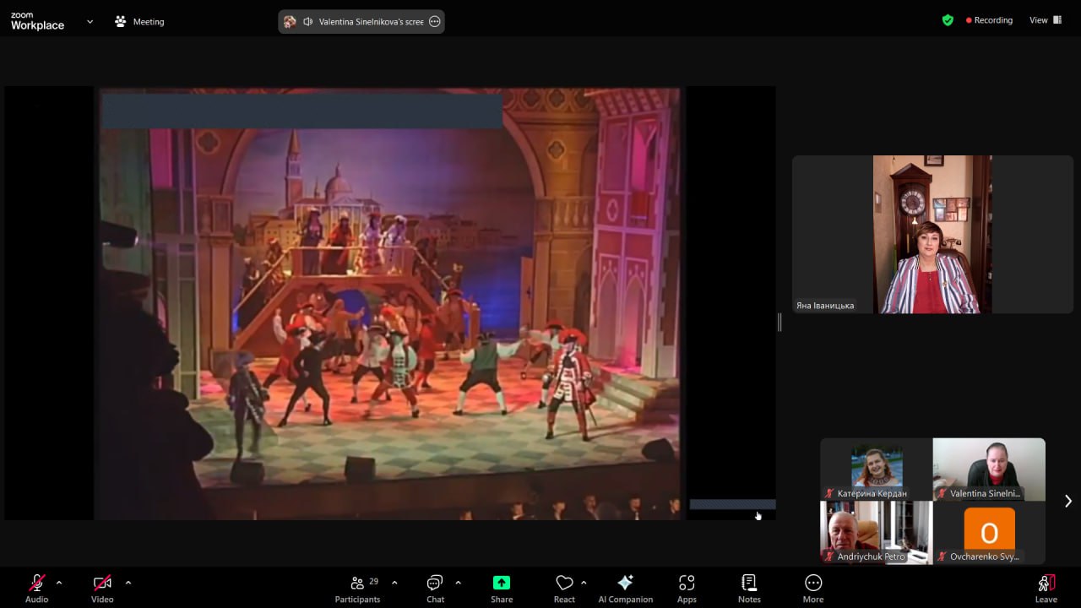Open meeting Notes
Viewport: 1081px width, 608px height.
pyautogui.click(x=749, y=588)
